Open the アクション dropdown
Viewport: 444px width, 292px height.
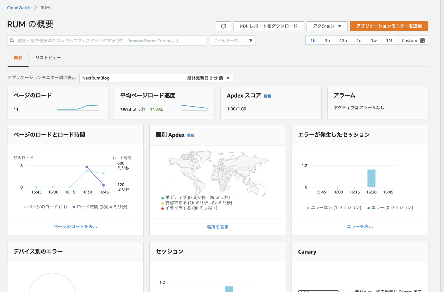coord(326,26)
